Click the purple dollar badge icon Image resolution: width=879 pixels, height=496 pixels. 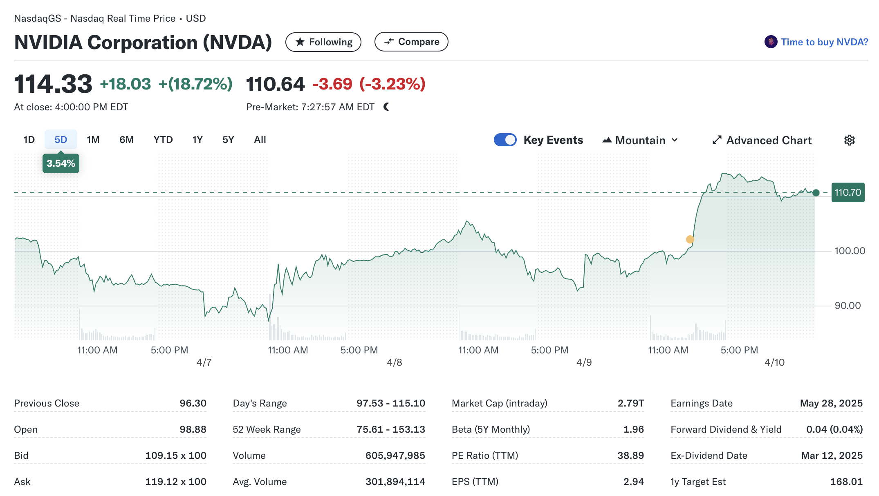pyautogui.click(x=771, y=42)
